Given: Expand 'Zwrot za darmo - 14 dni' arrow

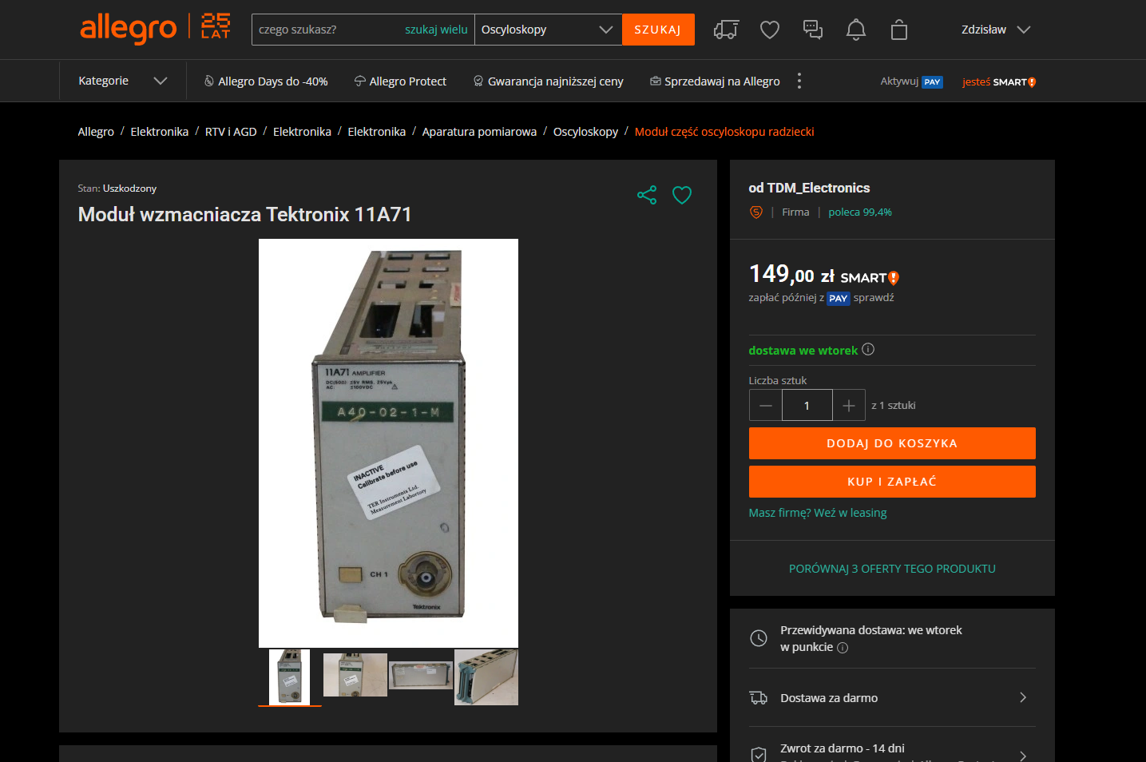Looking at the screenshot, I should point(1023,755).
